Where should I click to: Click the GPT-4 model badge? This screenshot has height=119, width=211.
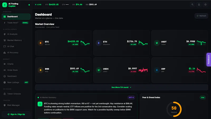pos(131,97)
